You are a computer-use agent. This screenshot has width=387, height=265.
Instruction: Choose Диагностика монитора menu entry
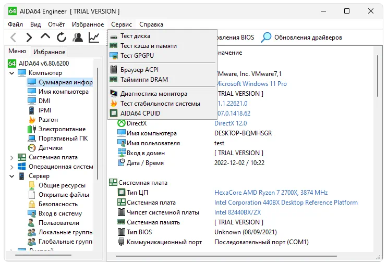(x=162, y=94)
